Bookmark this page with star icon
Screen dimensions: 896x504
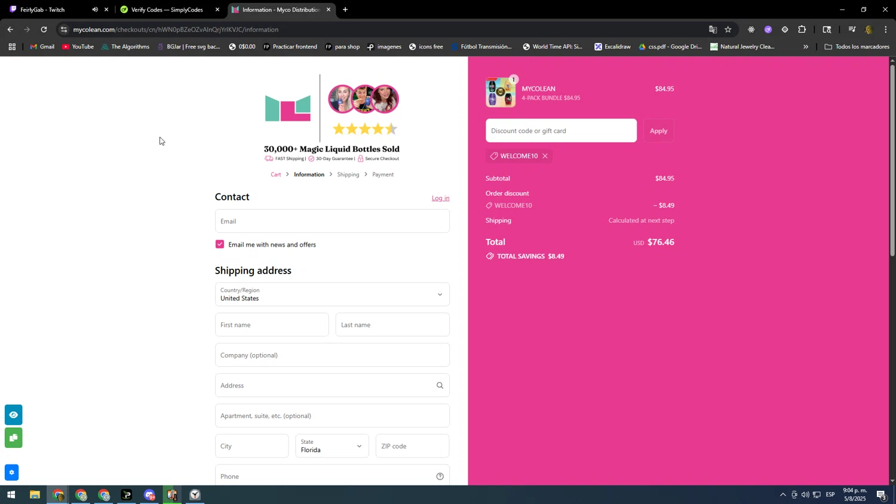(728, 29)
